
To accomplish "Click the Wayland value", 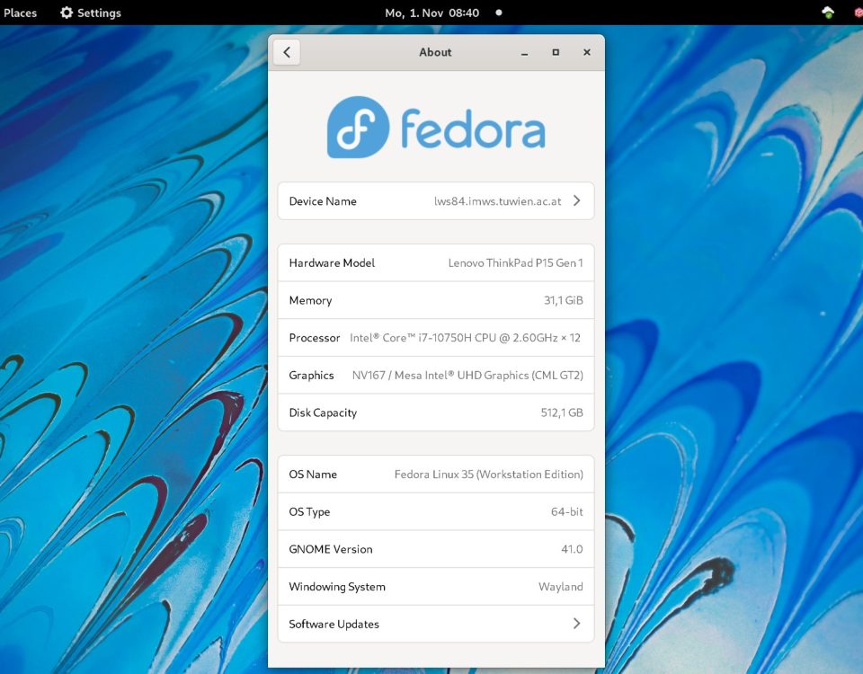I will [x=561, y=587].
